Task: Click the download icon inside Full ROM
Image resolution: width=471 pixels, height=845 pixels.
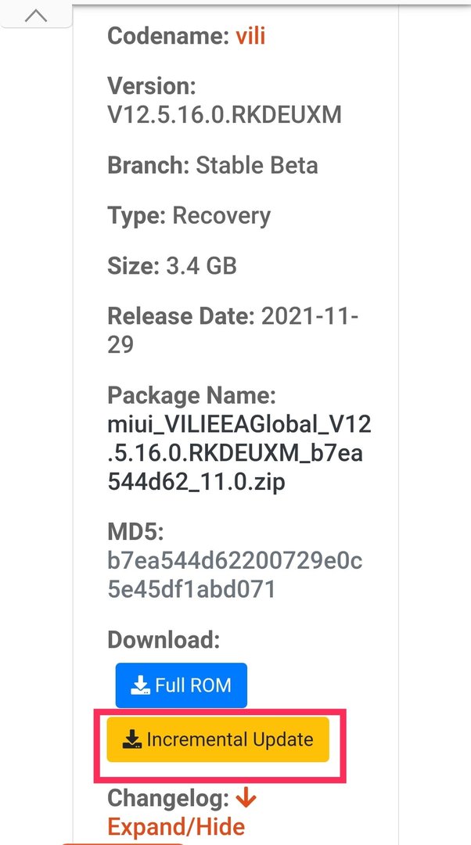Action: 140,685
